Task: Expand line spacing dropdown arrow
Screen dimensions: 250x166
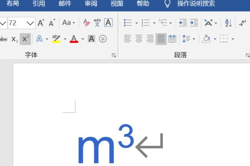Action: pos(194,39)
